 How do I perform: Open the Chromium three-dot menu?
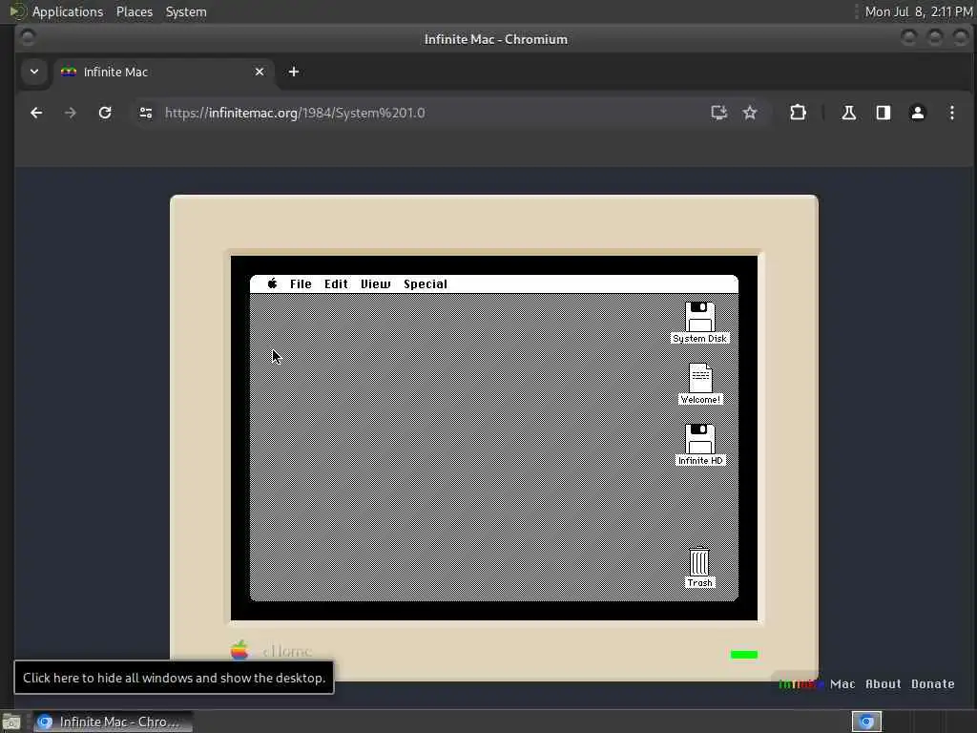click(951, 113)
